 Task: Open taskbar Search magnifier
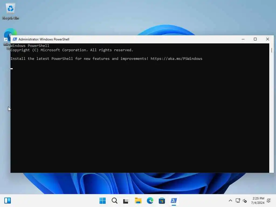[x=114, y=201]
